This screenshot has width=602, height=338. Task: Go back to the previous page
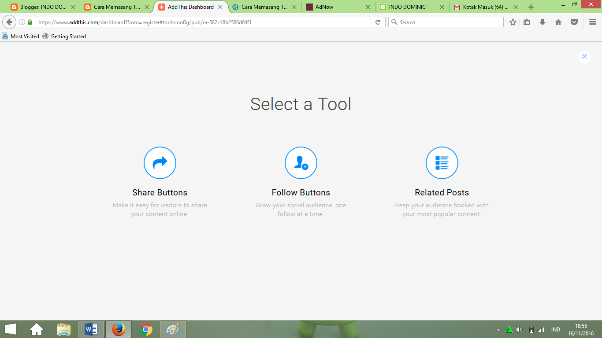tap(9, 22)
